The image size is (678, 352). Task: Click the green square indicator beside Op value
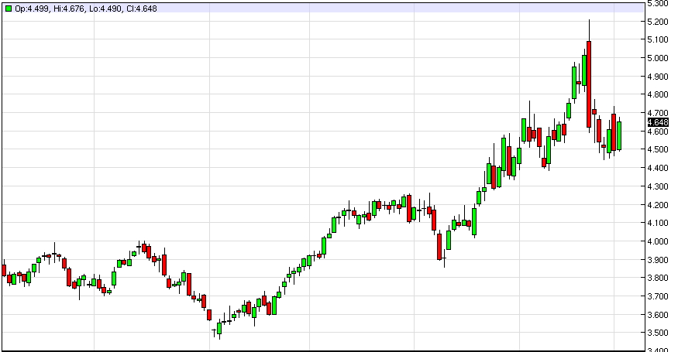pos(9,9)
